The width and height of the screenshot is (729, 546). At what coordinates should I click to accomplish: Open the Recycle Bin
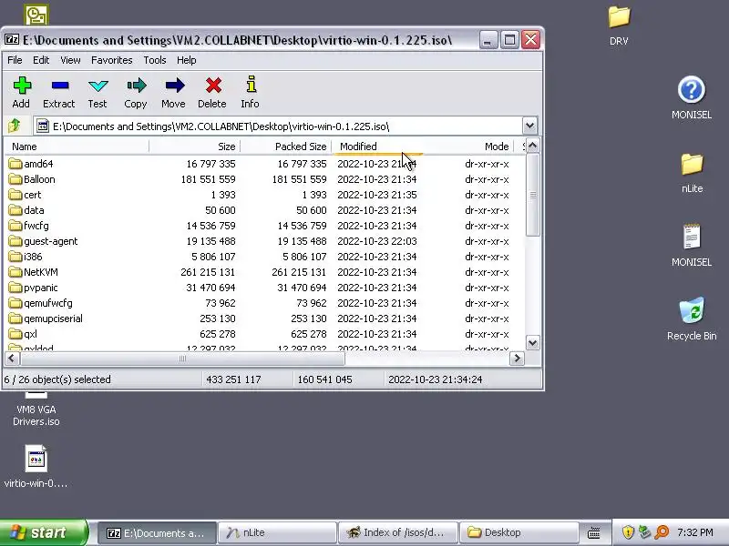click(x=692, y=310)
